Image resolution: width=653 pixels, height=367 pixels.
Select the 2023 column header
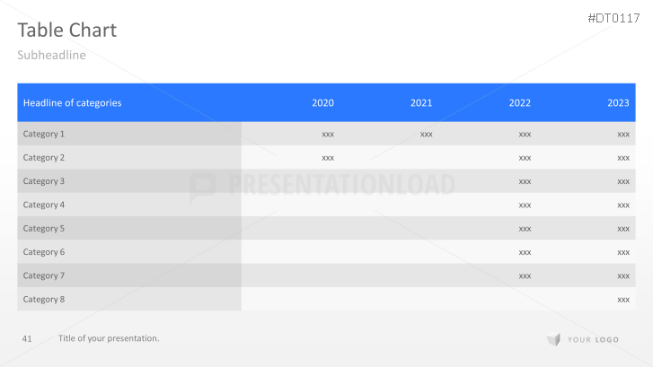coord(618,103)
